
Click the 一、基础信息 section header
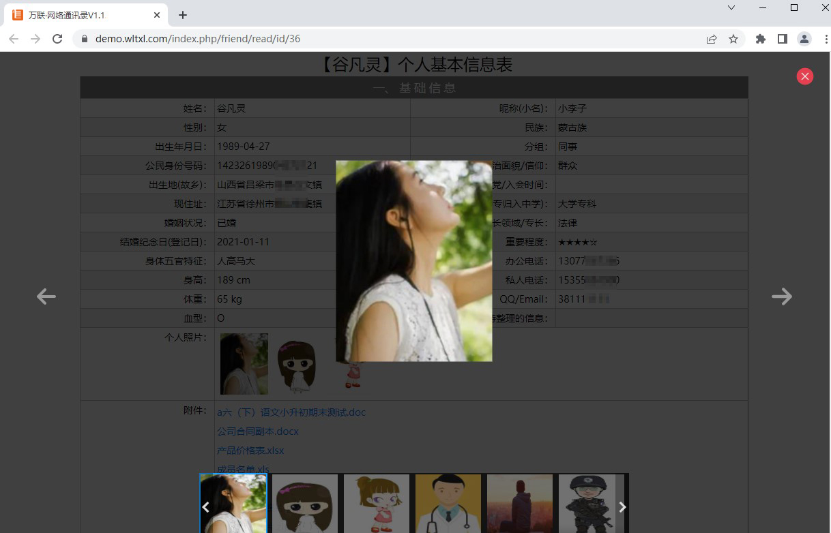click(414, 88)
